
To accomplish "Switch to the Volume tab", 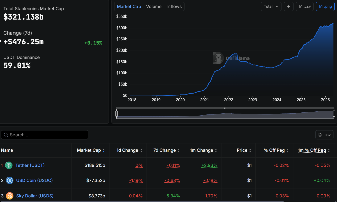I will [x=154, y=7].
